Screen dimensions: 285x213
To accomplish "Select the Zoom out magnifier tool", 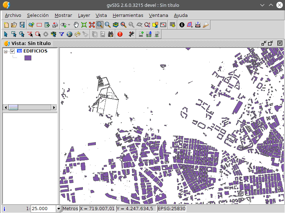I will point(108,25).
